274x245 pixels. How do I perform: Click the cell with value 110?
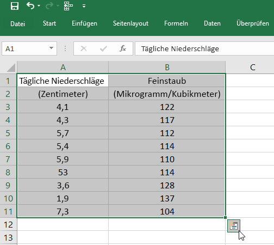[x=167, y=159]
